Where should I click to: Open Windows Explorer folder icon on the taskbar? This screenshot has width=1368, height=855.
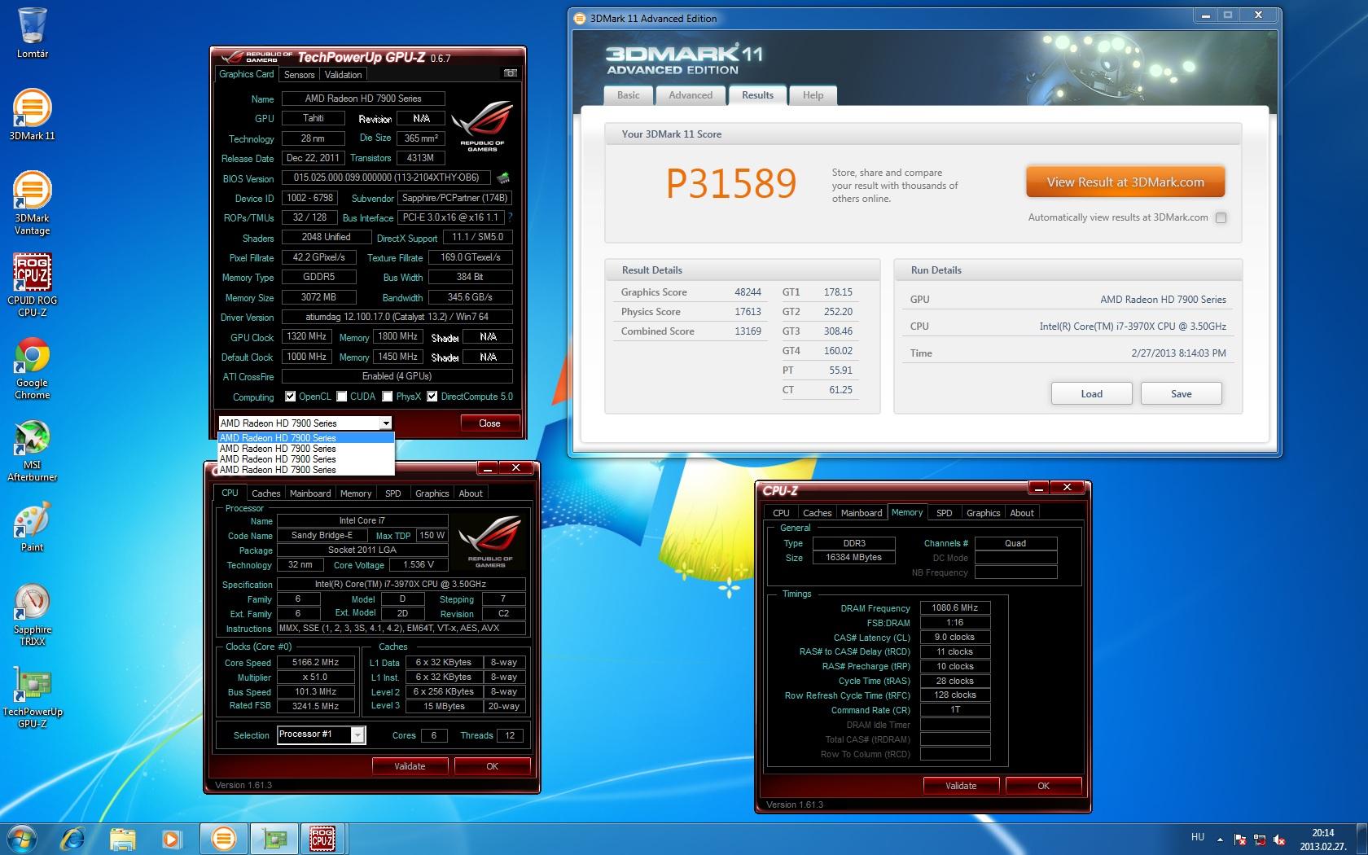point(123,838)
